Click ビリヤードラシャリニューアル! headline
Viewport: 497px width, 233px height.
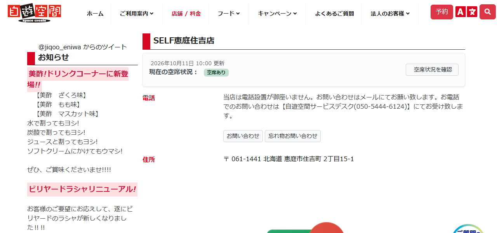tap(82, 190)
